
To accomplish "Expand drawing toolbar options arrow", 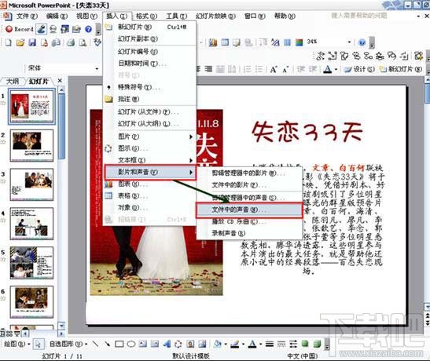I will (327, 345).
